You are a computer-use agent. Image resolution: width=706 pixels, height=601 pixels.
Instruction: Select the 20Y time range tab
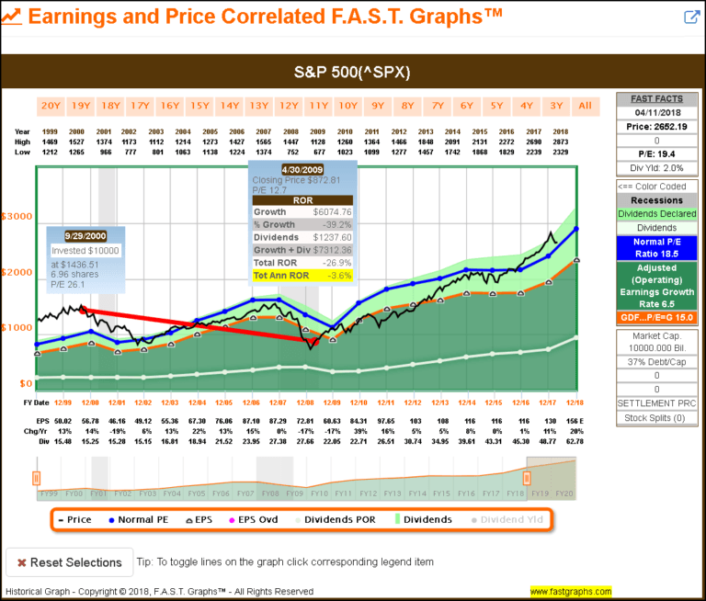tap(51, 105)
